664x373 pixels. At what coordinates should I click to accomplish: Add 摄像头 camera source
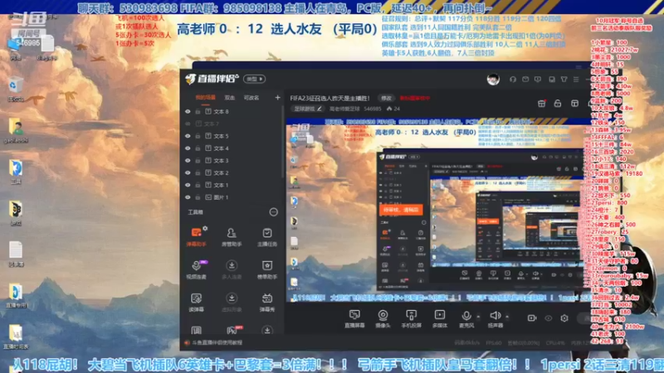pos(383,319)
